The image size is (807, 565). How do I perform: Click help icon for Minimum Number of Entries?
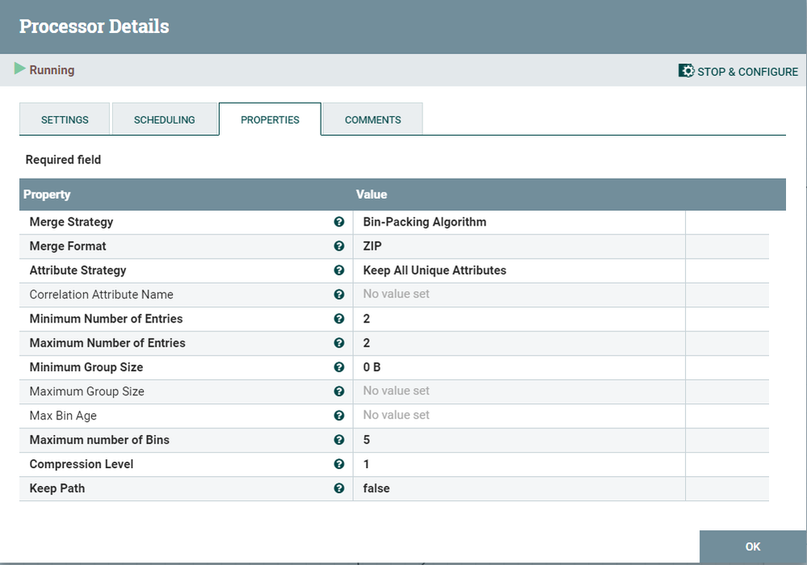[x=338, y=318]
